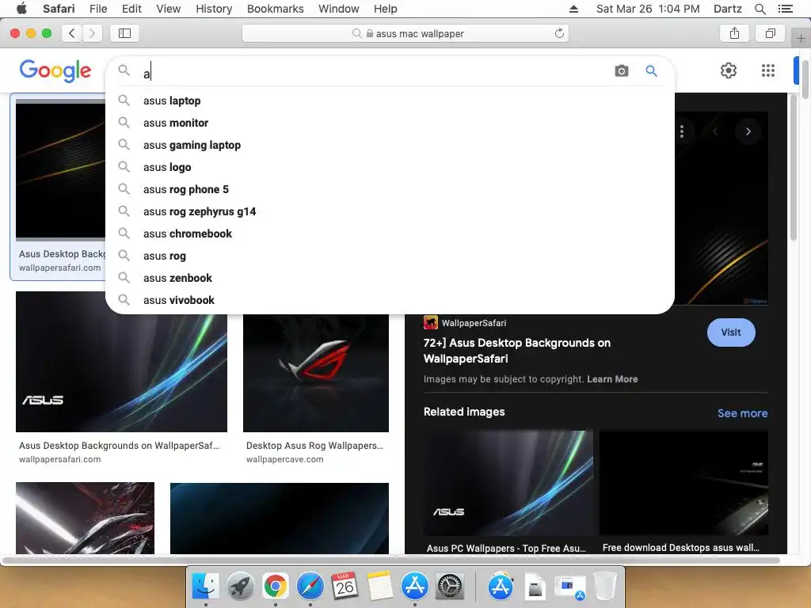Open the File menu
The width and height of the screenshot is (811, 608).
coord(97,9)
